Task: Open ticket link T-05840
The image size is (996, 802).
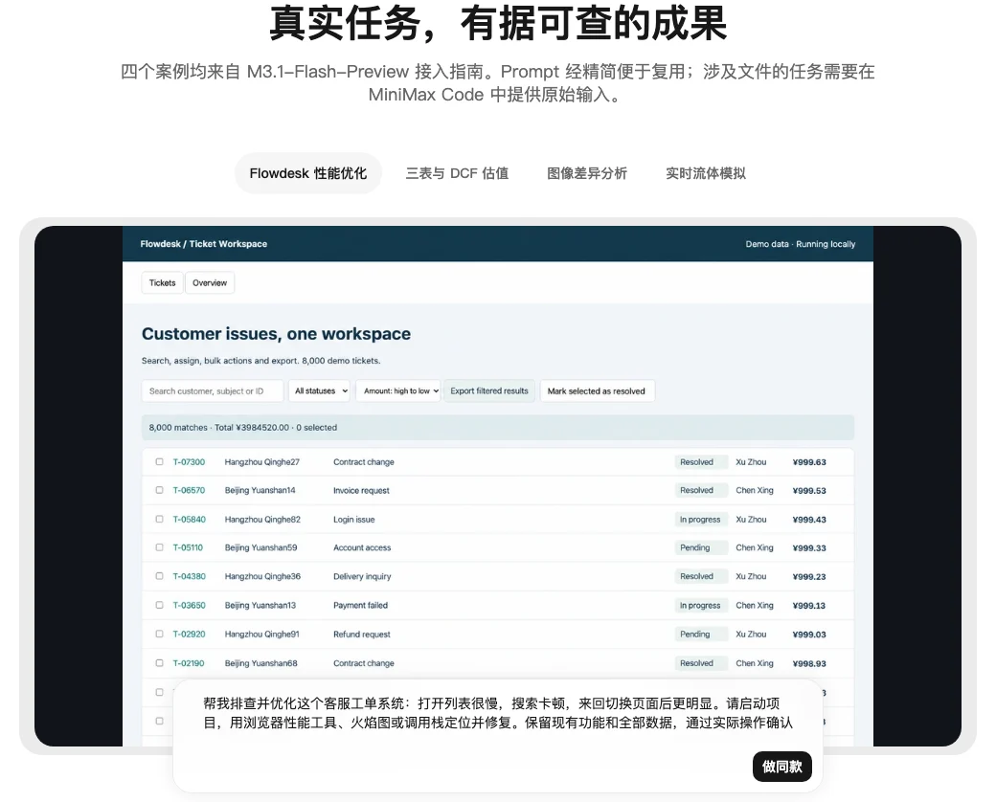Action: [190, 520]
